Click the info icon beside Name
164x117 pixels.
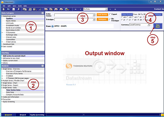tap(52, 26)
